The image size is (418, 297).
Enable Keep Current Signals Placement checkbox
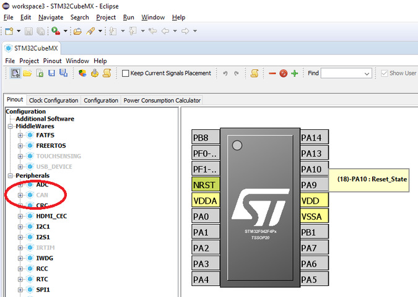click(x=125, y=73)
